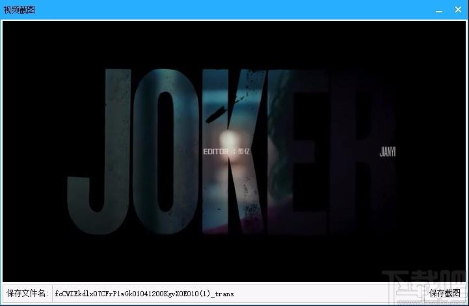Screen dimensions: 469x306
Task: Click the 保存截图 save screenshot button
Action: pos(444,294)
